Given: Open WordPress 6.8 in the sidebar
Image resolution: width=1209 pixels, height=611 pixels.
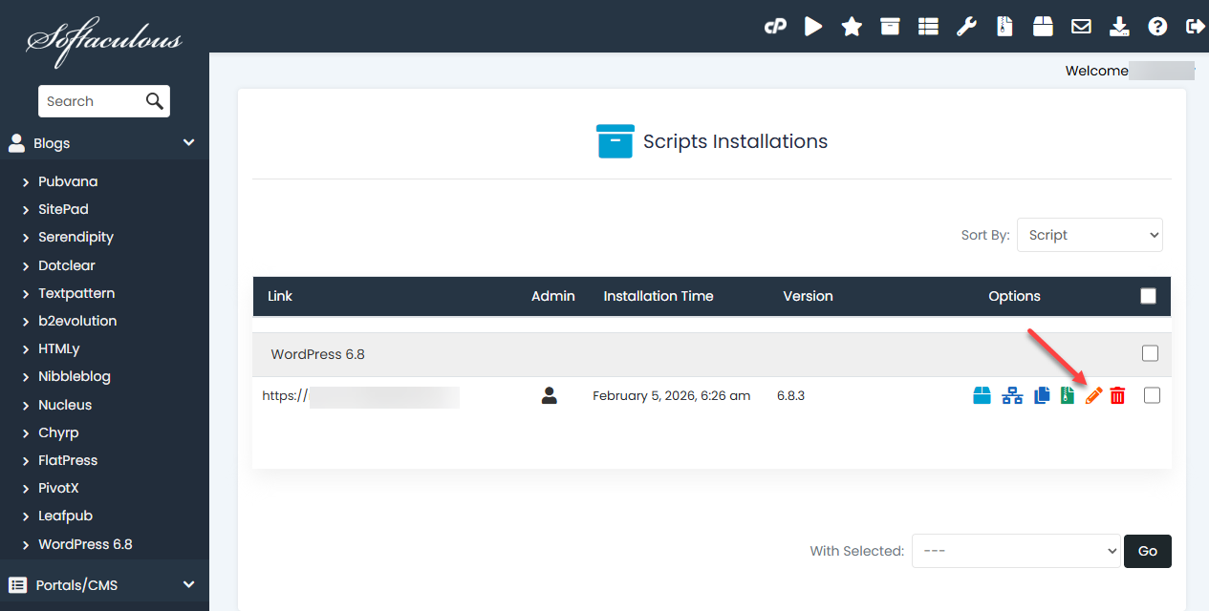Looking at the screenshot, I should pos(85,544).
